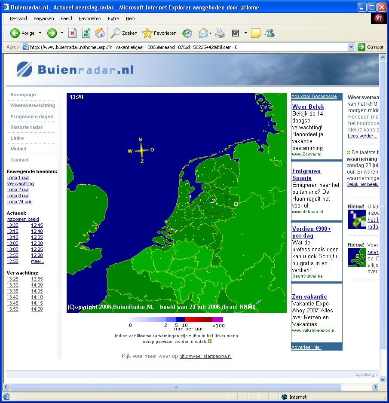Open the Forward history dropdown arrow

(62, 33)
